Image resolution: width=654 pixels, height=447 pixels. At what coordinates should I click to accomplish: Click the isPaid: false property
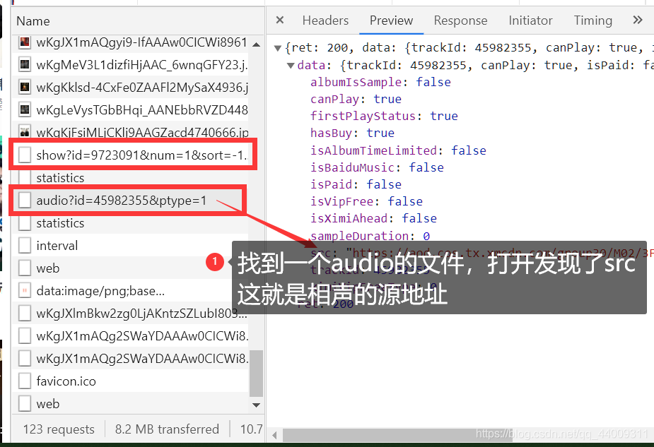tap(356, 184)
